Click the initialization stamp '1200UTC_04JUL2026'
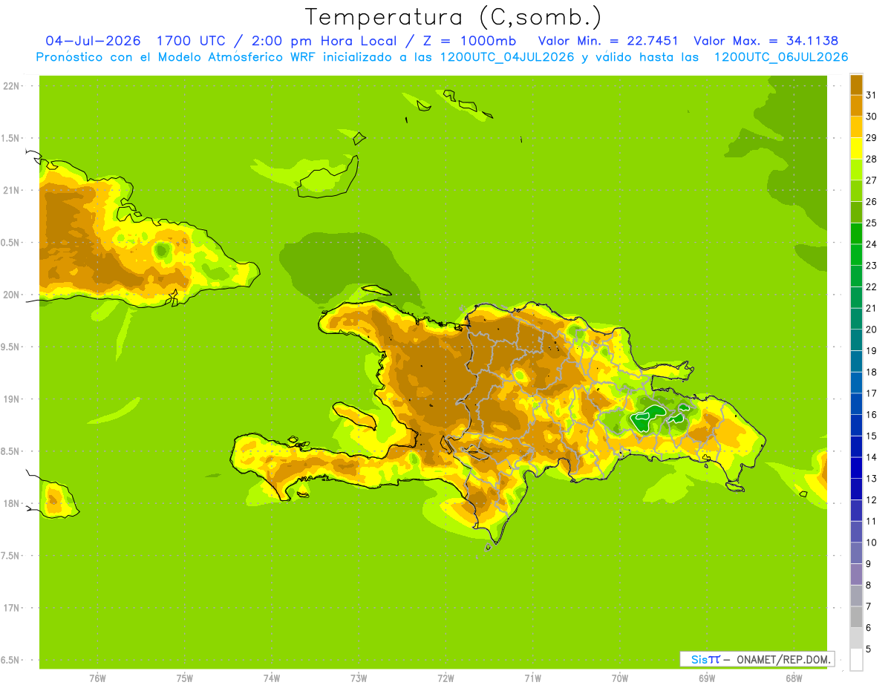 pyautogui.click(x=507, y=57)
